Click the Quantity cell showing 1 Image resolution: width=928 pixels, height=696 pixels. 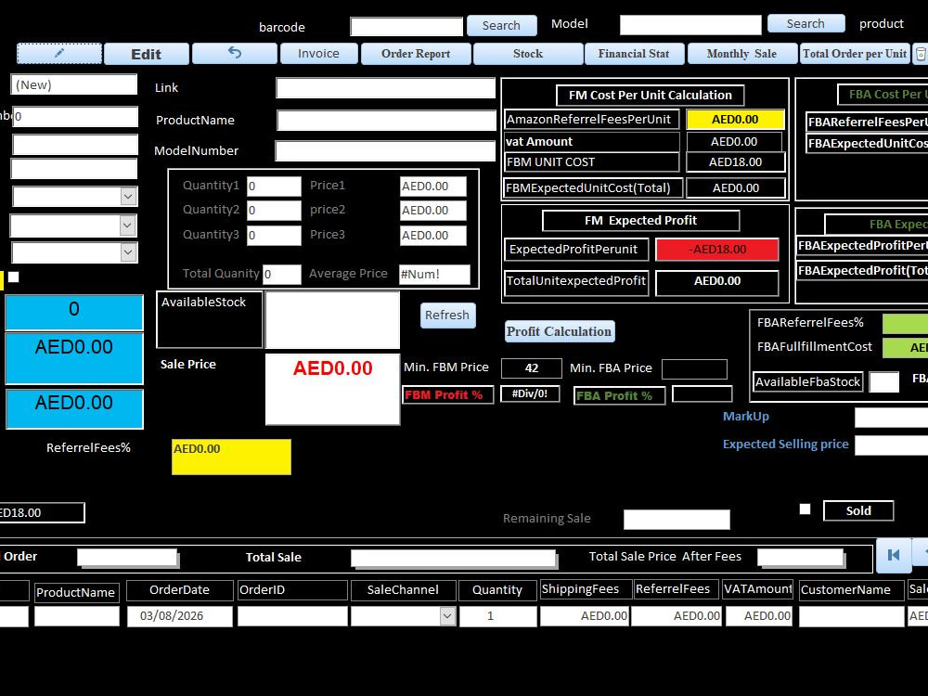(x=497, y=616)
